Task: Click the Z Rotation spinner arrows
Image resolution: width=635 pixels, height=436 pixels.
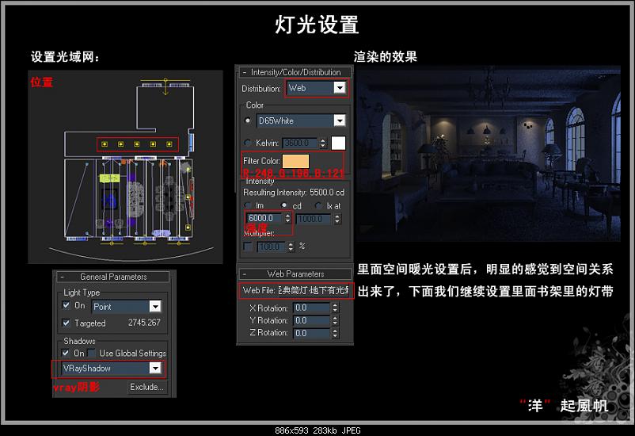Action: point(335,333)
